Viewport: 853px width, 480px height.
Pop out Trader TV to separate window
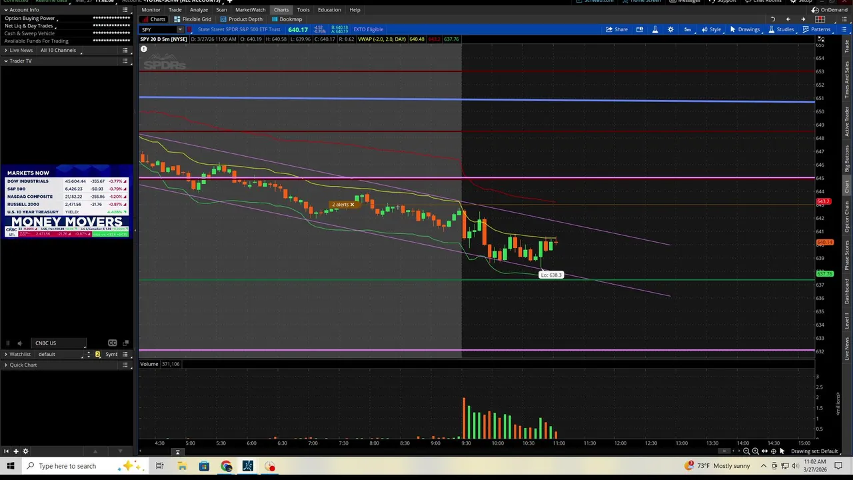point(125,343)
